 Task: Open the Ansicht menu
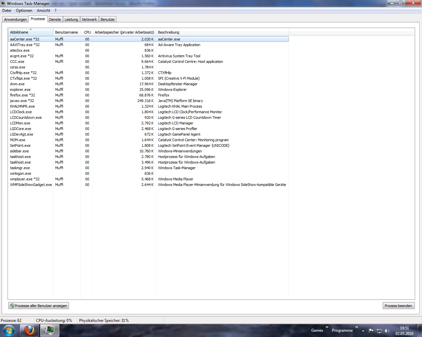point(44,11)
